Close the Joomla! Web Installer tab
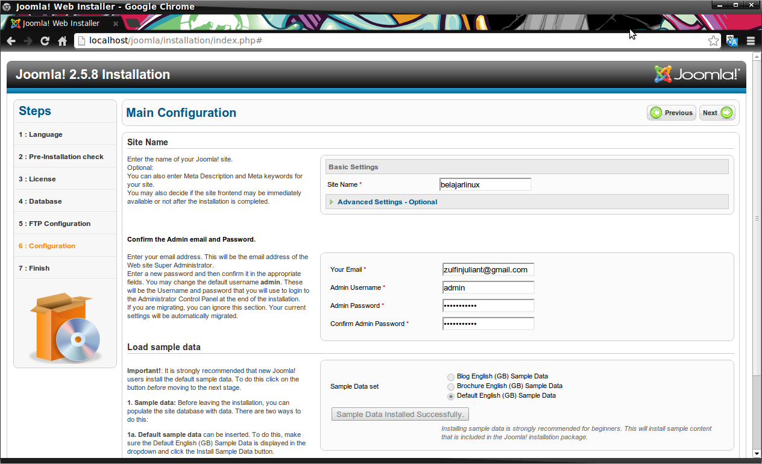Screen dimensions: 762x464 click(x=116, y=24)
